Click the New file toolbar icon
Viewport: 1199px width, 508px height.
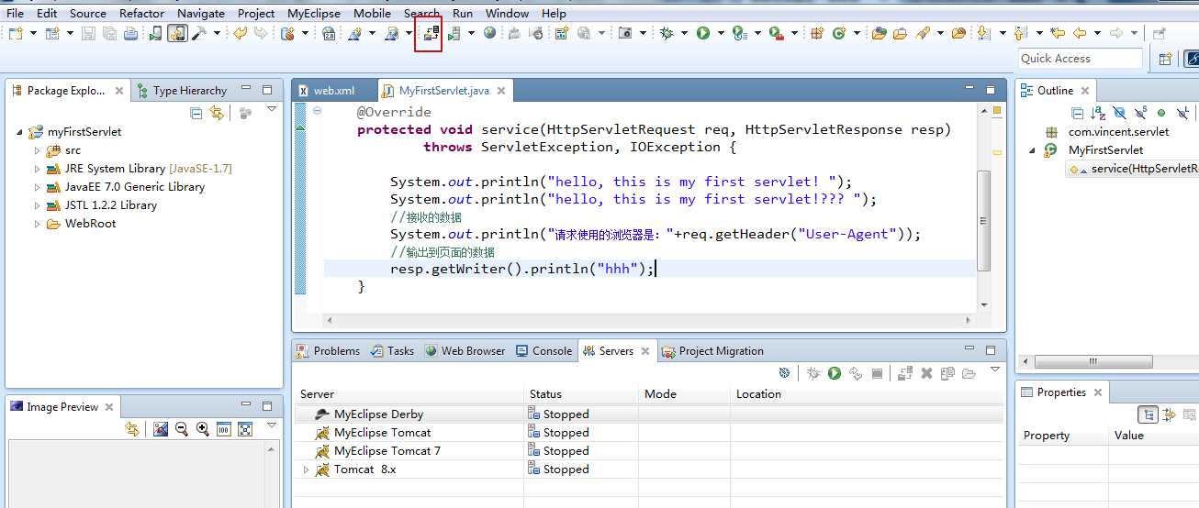point(16,33)
